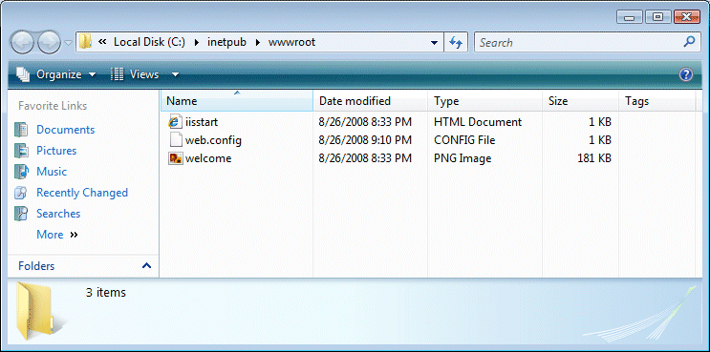Open the address bar history dropdown

[434, 43]
